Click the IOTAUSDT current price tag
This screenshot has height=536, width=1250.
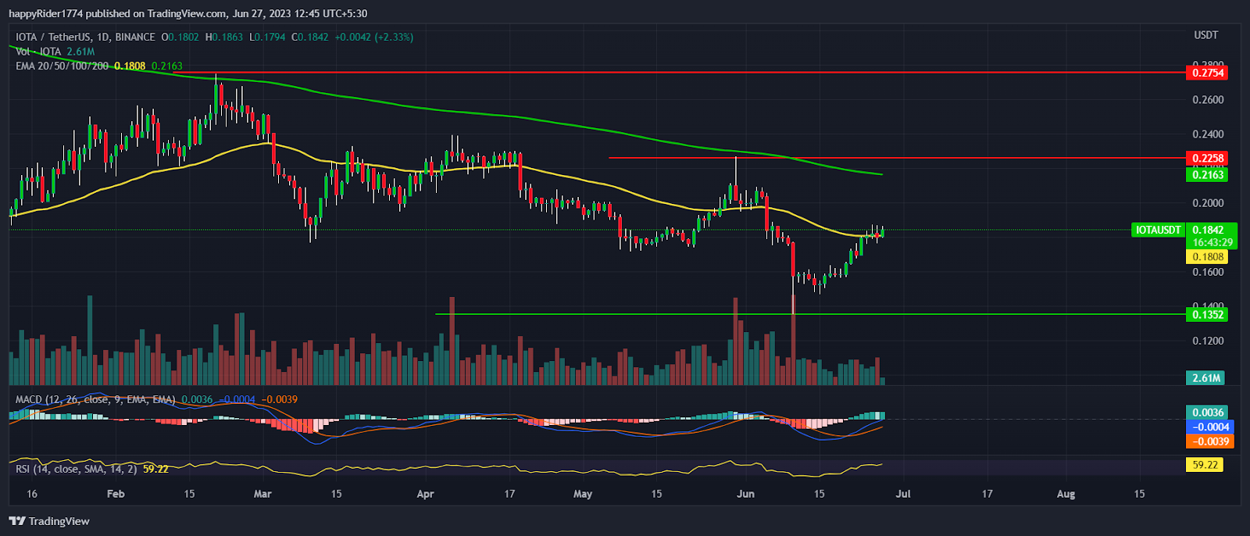click(x=1158, y=230)
